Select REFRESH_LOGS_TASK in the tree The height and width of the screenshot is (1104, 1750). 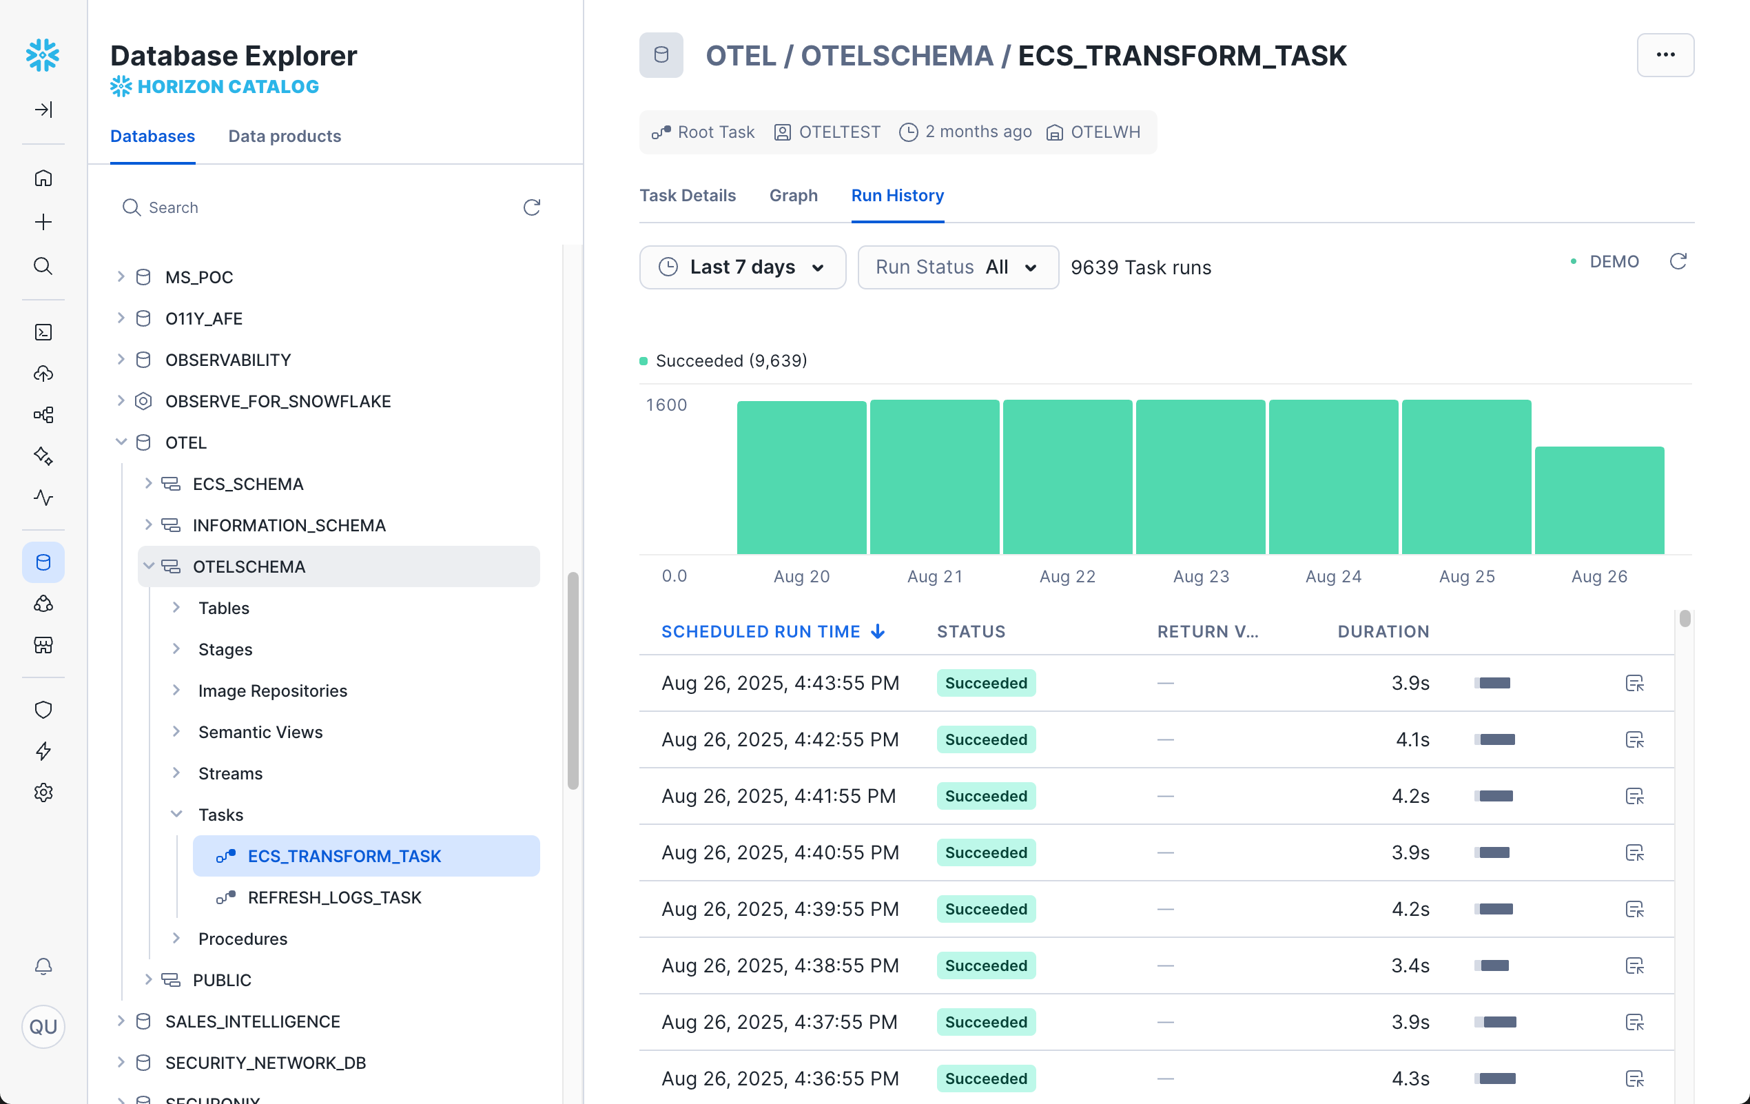tap(335, 897)
